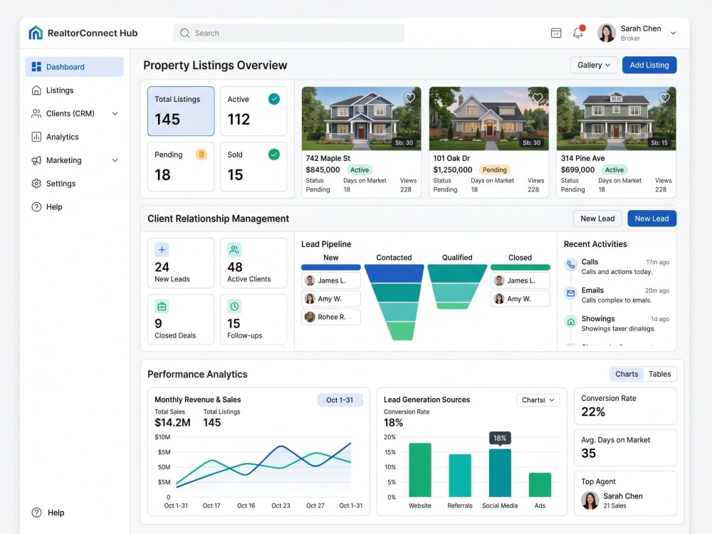Click the New Leads plus icon
Image resolution: width=712 pixels, height=534 pixels.
coord(162,250)
